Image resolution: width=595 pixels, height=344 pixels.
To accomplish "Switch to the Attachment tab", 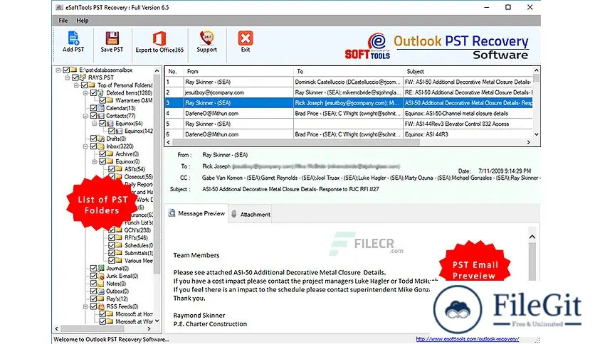I will point(251,214).
